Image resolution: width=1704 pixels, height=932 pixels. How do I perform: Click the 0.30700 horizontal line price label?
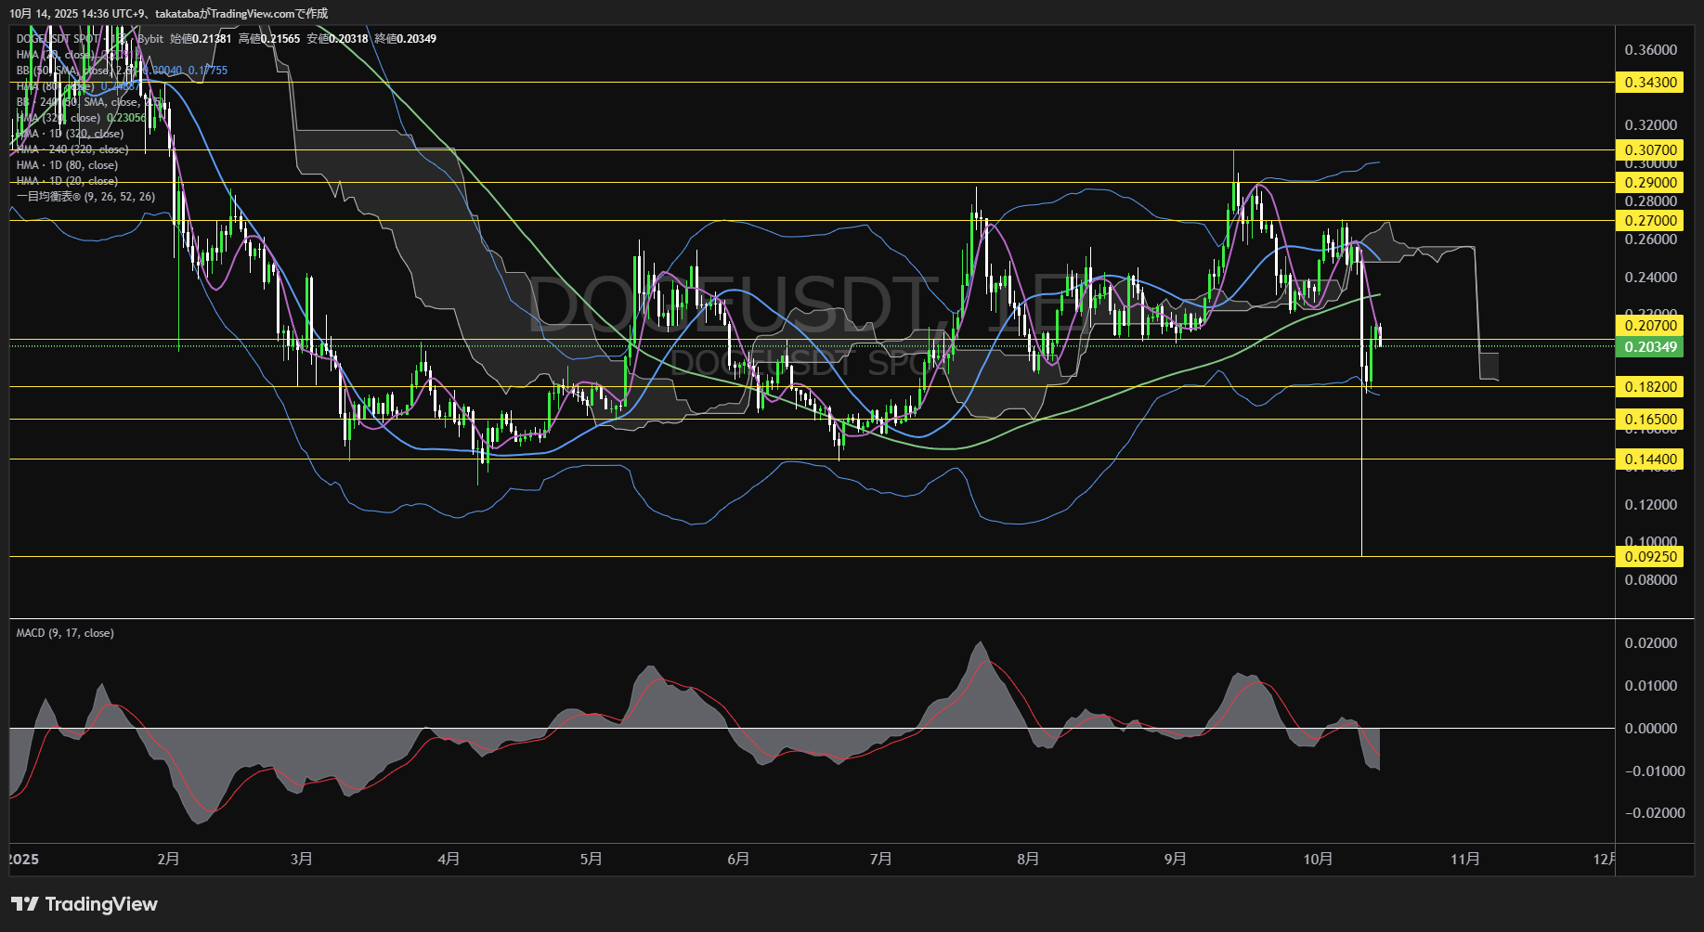pyautogui.click(x=1650, y=149)
